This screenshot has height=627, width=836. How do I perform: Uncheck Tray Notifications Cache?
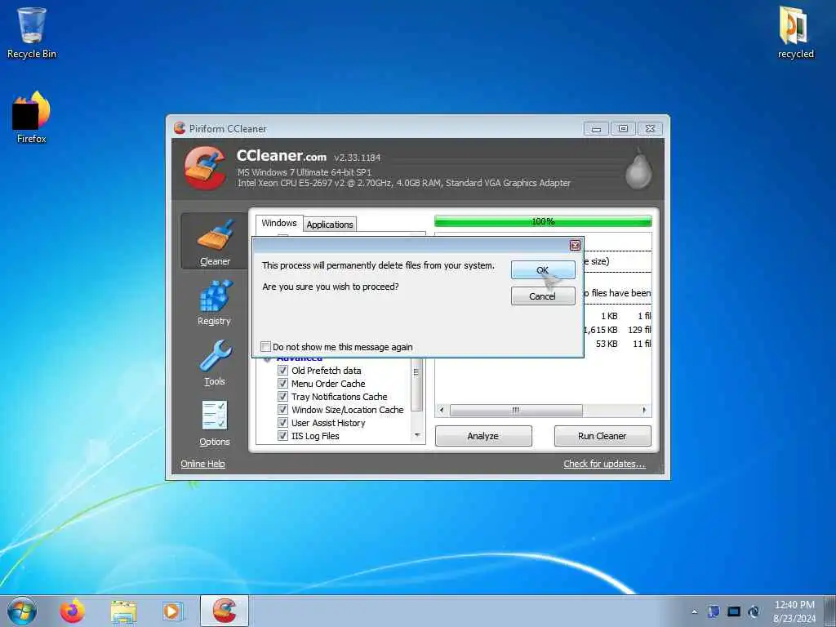click(283, 396)
